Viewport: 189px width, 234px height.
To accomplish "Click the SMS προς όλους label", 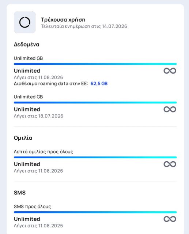I will tap(33, 207).
